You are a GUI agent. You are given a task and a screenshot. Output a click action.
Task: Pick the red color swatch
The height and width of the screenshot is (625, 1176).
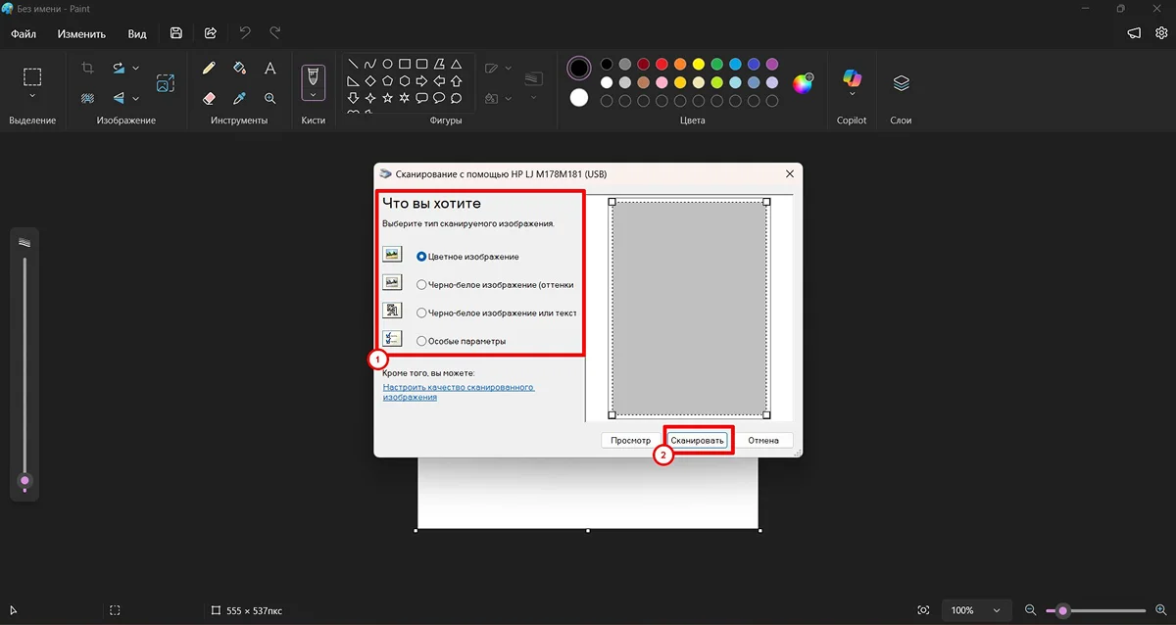[x=661, y=65]
